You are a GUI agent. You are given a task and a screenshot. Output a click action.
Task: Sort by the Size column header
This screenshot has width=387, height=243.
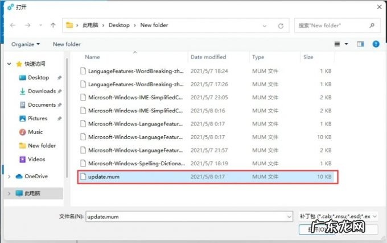coord(308,57)
